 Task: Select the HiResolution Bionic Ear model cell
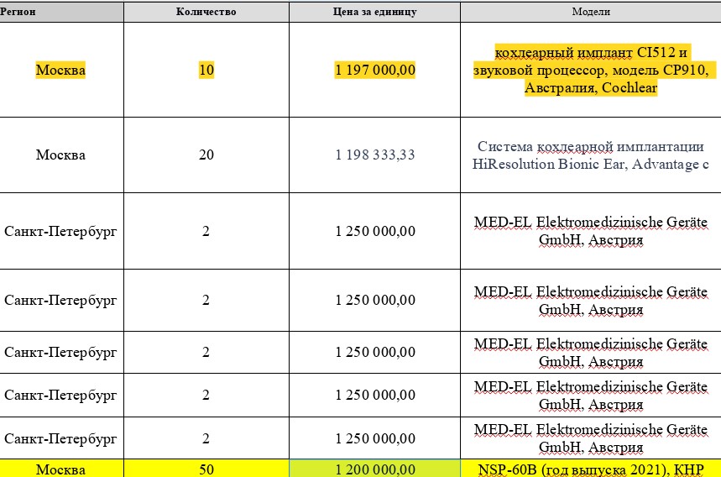pyautogui.click(x=591, y=155)
